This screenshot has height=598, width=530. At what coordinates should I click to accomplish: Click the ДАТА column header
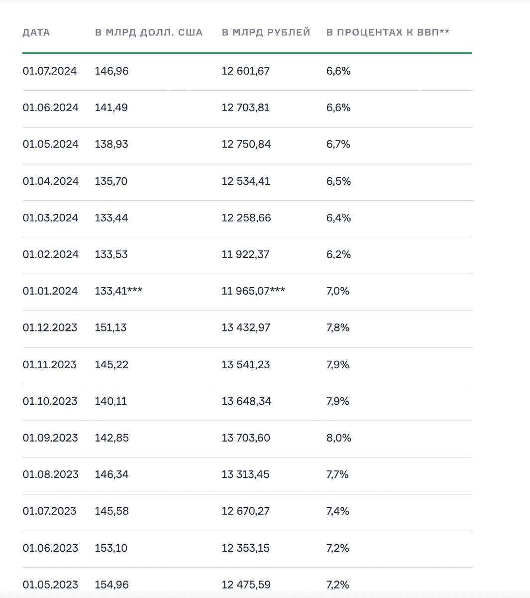point(36,33)
